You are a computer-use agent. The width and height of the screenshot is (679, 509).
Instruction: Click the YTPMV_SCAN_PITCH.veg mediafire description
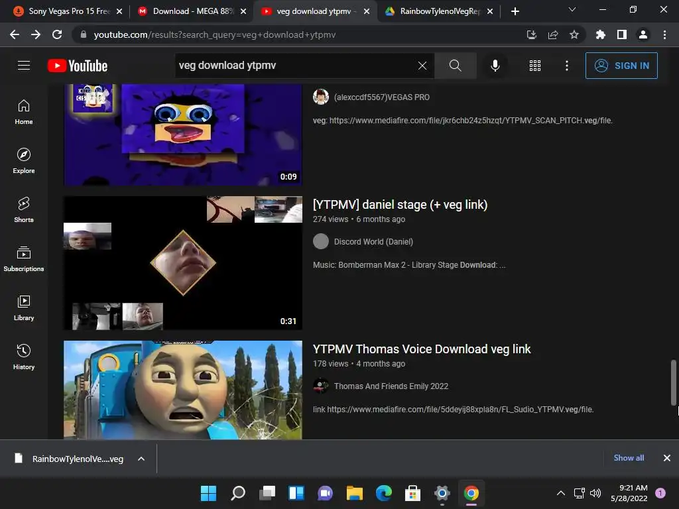click(x=462, y=121)
